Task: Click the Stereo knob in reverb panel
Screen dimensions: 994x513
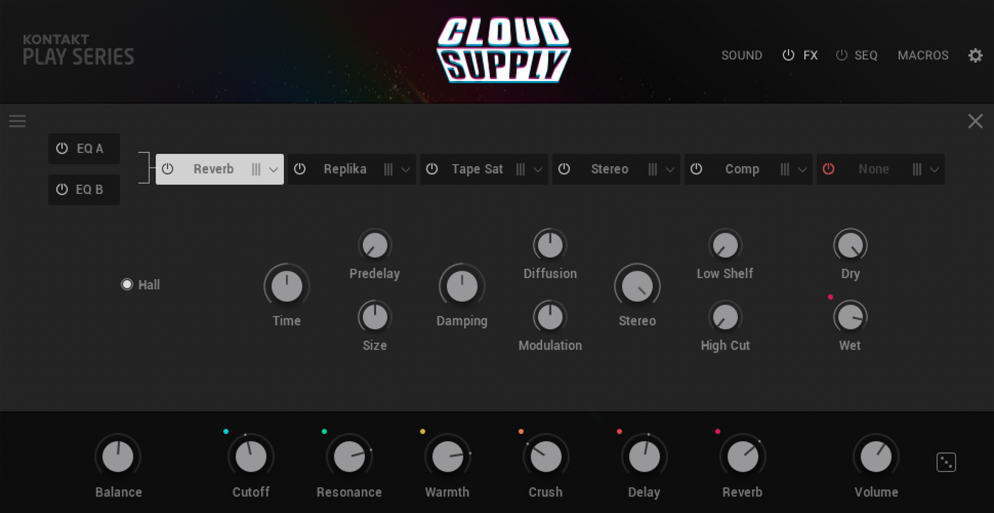Action: pyautogui.click(x=638, y=286)
